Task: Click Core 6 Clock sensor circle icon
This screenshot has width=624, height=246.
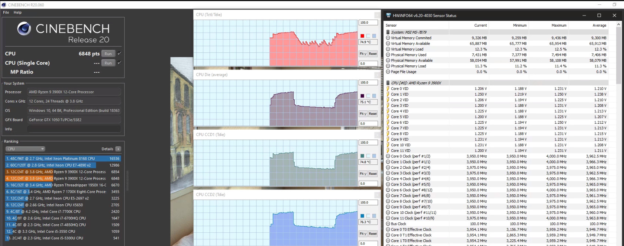Action: click(388, 190)
